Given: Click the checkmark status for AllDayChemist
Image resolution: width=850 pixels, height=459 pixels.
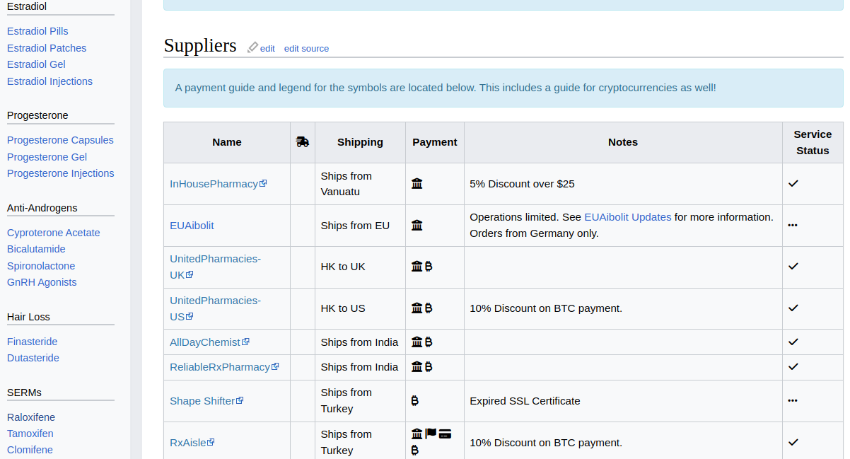Looking at the screenshot, I should (x=793, y=342).
